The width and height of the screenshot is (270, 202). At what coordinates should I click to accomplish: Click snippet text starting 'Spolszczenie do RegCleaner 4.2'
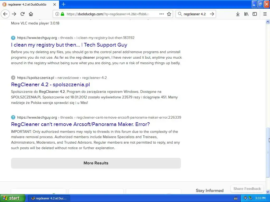coord(94,97)
